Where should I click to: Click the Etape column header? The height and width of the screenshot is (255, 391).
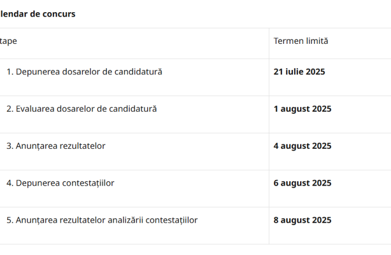(x=8, y=41)
